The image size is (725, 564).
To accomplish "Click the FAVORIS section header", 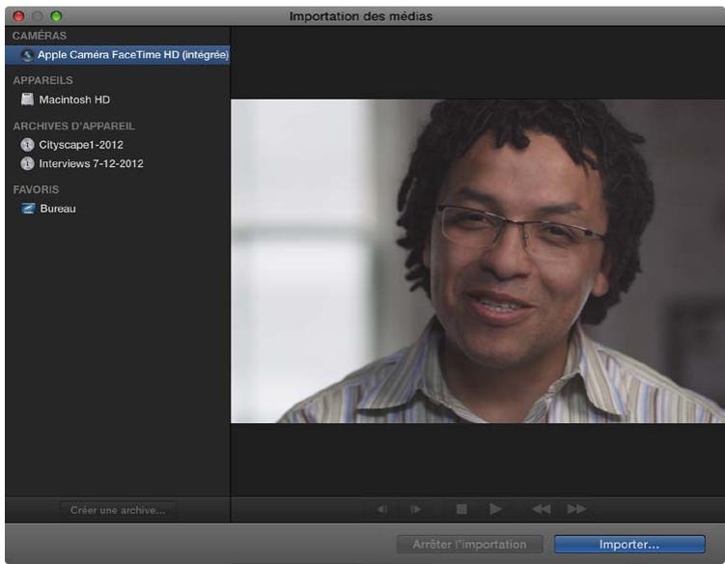I will click(x=36, y=189).
